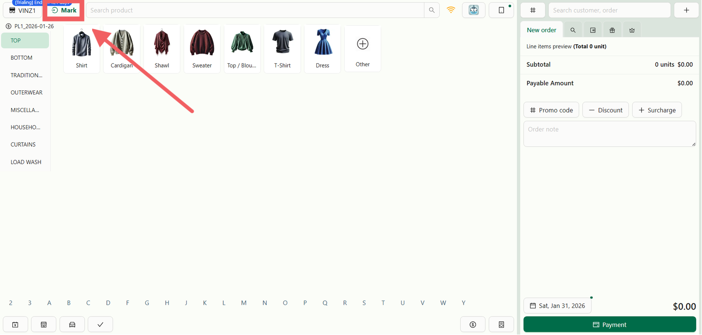Focus the Search product field
The height and width of the screenshot is (335, 702).
click(x=255, y=10)
